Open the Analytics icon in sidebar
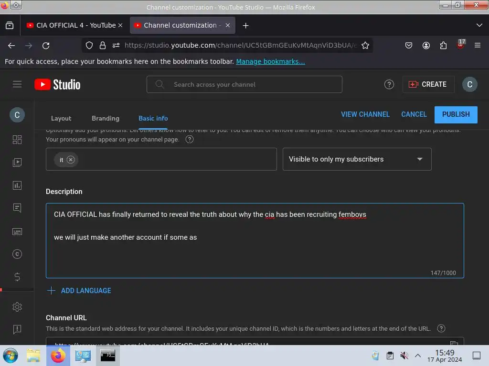The image size is (489, 366). pyautogui.click(x=17, y=185)
